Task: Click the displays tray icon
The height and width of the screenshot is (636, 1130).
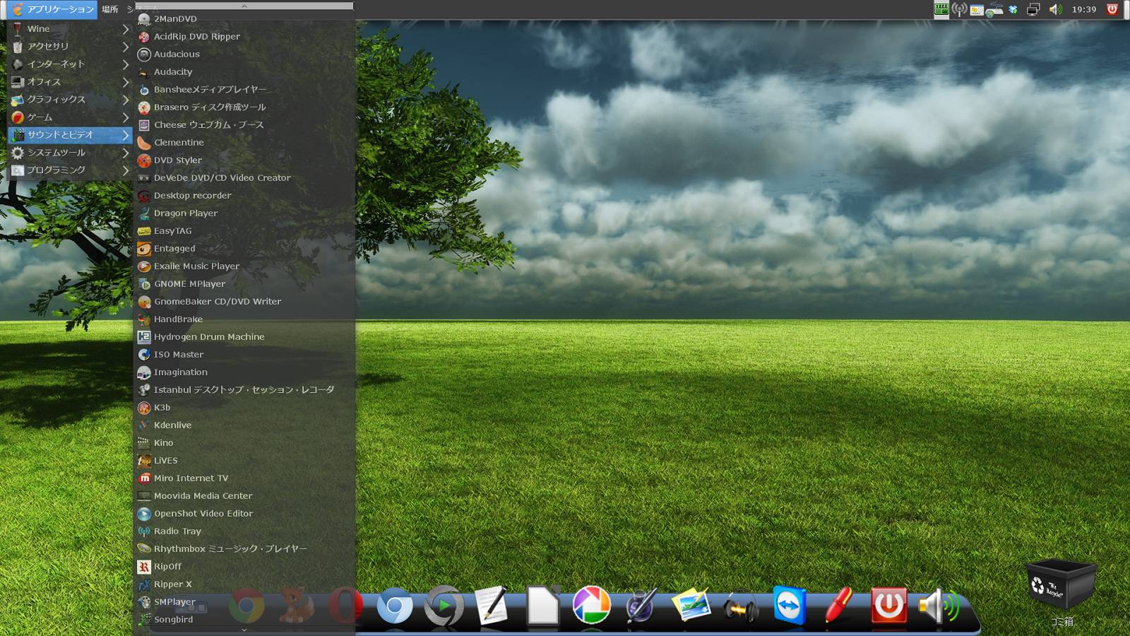Action: click(1033, 9)
